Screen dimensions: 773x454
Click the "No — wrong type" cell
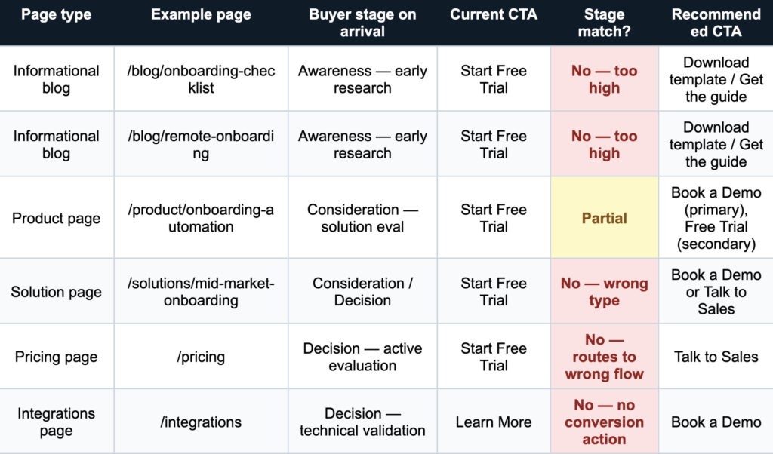point(604,292)
